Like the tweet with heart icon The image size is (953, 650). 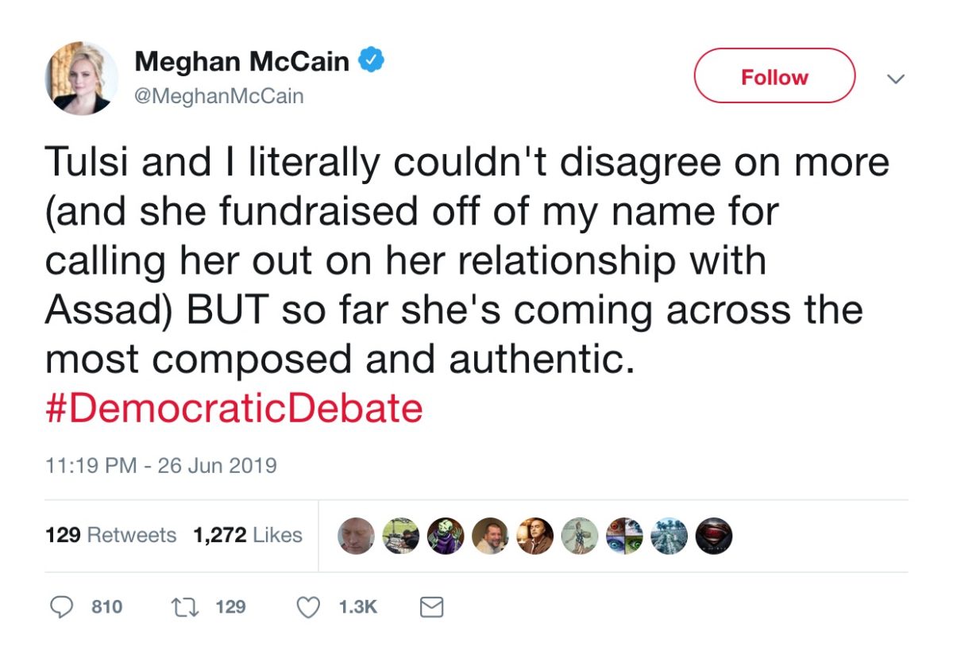point(307,607)
